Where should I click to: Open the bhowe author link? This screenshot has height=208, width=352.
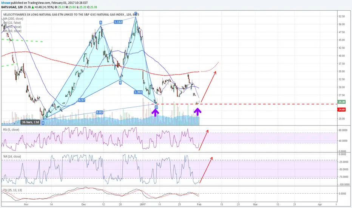pyautogui.click(x=6, y=3)
